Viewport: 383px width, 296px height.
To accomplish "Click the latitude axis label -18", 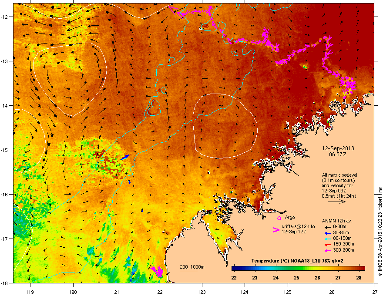I will point(5,283).
